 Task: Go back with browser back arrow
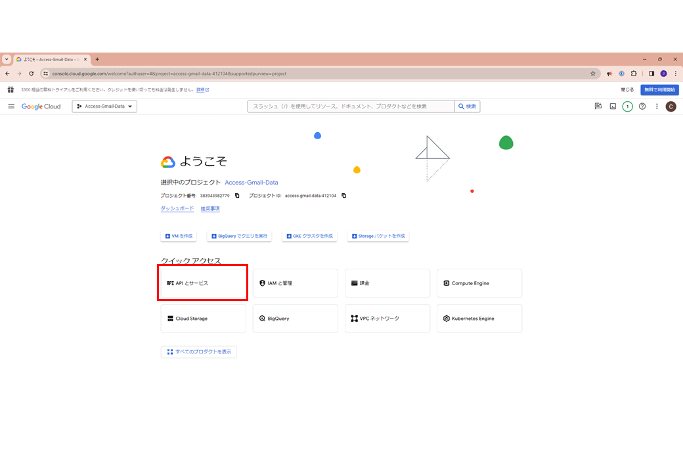7,74
